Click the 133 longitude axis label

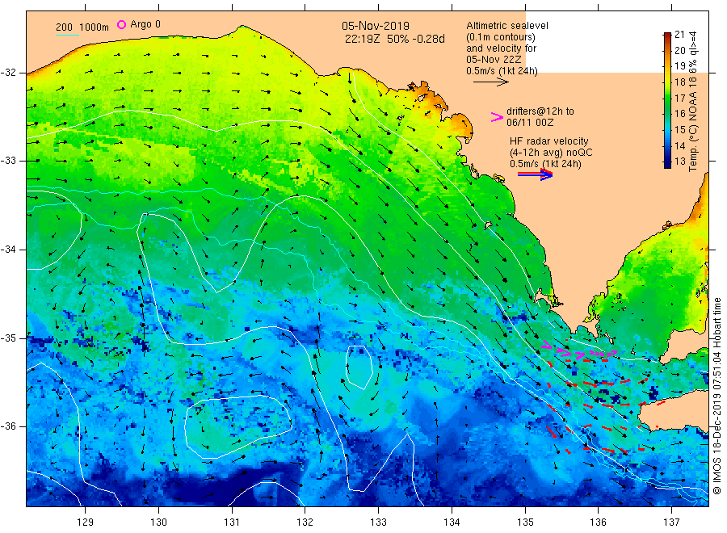[x=378, y=523]
